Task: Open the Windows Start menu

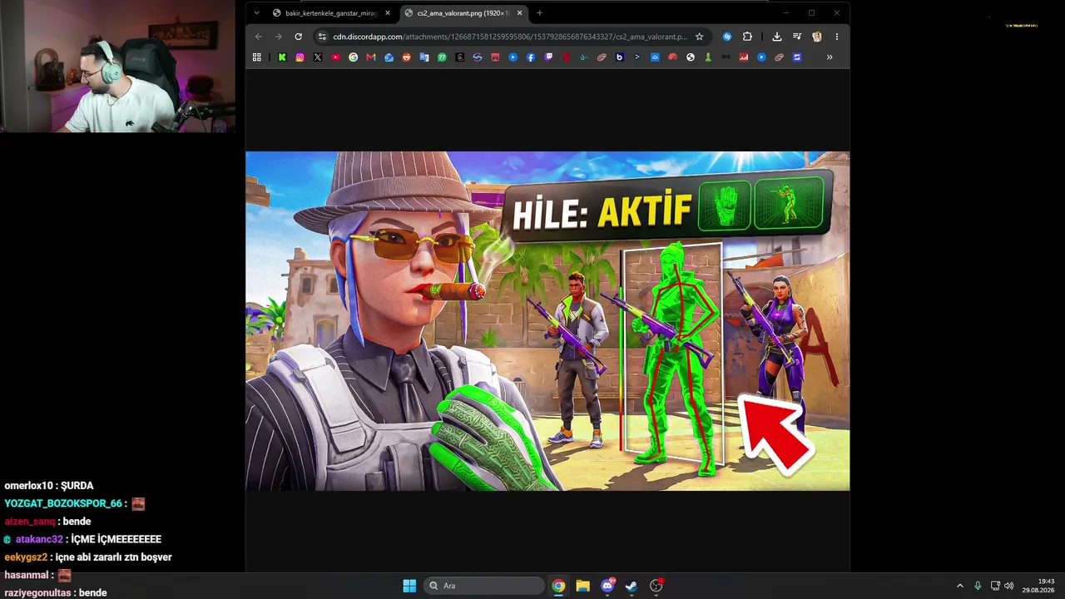Action: [x=409, y=586]
